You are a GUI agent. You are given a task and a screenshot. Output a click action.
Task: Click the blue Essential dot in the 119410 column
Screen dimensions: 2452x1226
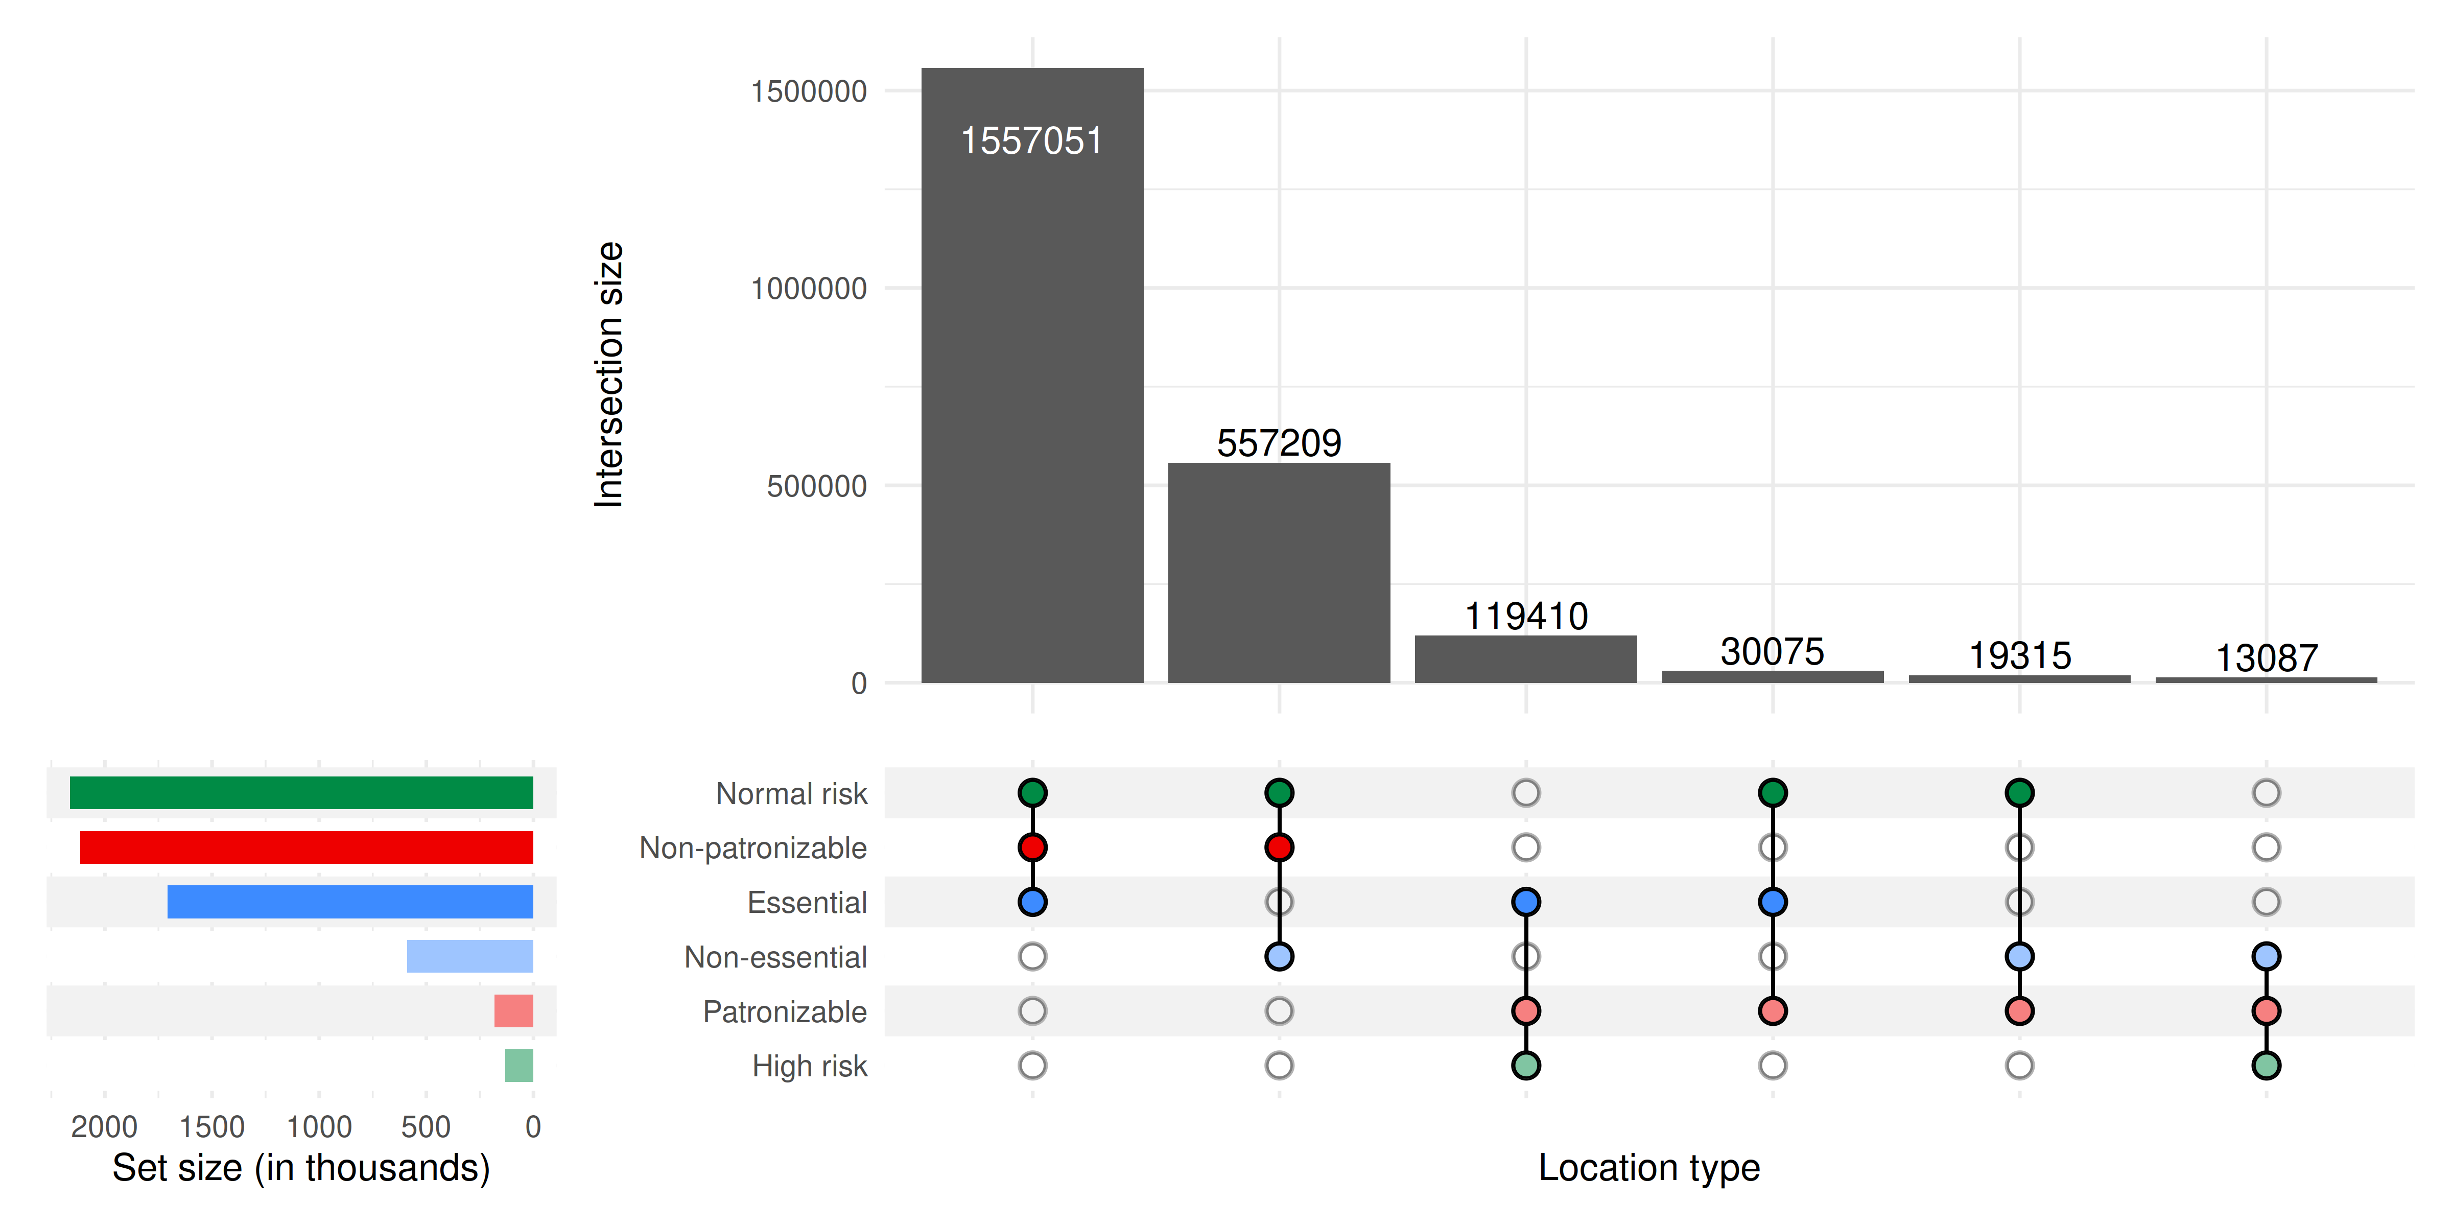[x=1525, y=902]
